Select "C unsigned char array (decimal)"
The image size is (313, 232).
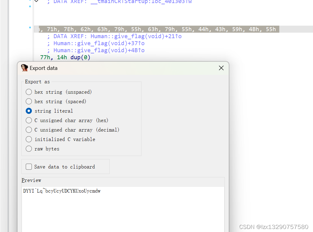coord(28,130)
